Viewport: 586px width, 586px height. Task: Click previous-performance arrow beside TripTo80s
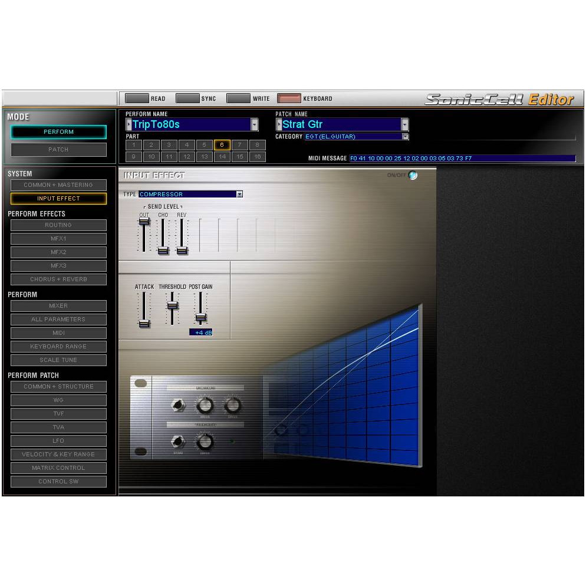[x=129, y=124]
